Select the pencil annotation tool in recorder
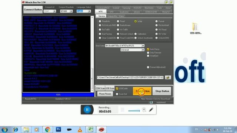Viewport: 237px width, 133px height. 151,109
